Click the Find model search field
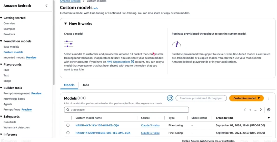This screenshot has width=277, height=142. pyautogui.click(x=126, y=110)
